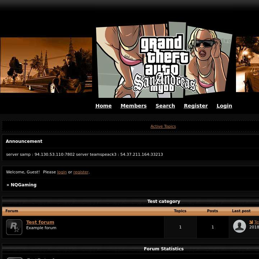Go to the Home page
The height and width of the screenshot is (259, 259).
pyautogui.click(x=103, y=106)
